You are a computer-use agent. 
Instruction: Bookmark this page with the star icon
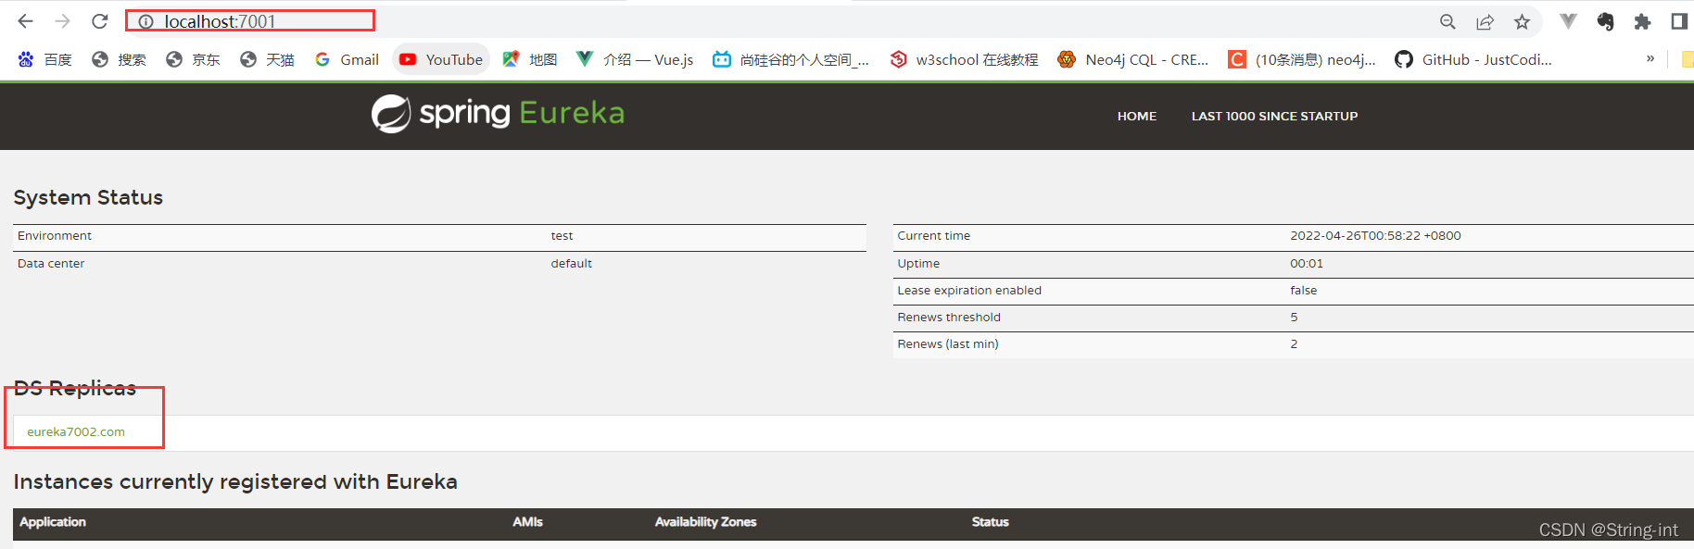(1522, 21)
